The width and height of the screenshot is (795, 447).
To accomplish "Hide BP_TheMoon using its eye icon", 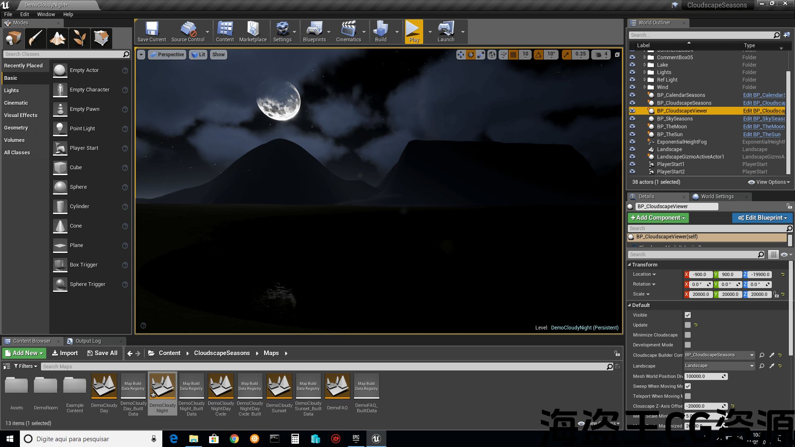I will tap(632, 126).
